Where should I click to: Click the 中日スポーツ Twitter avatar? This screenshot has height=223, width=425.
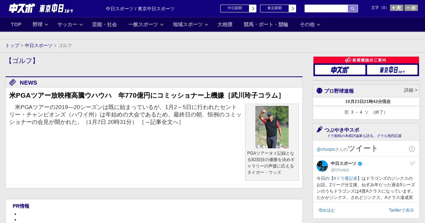pyautogui.click(x=322, y=166)
